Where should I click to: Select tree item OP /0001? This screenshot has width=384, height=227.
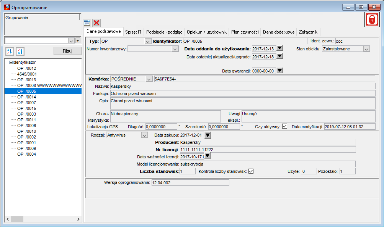point(26,143)
